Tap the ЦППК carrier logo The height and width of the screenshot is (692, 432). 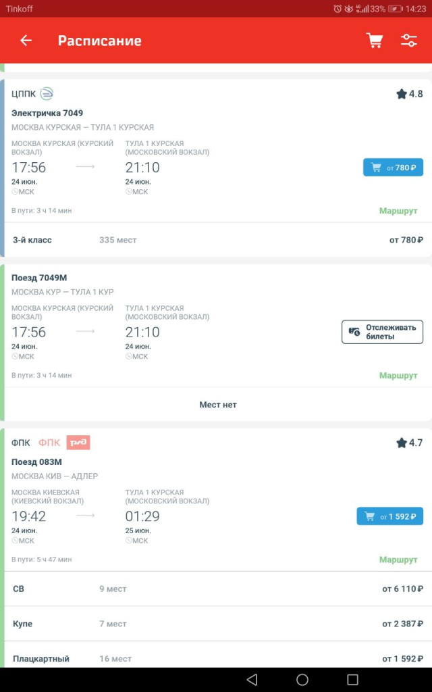tap(47, 94)
